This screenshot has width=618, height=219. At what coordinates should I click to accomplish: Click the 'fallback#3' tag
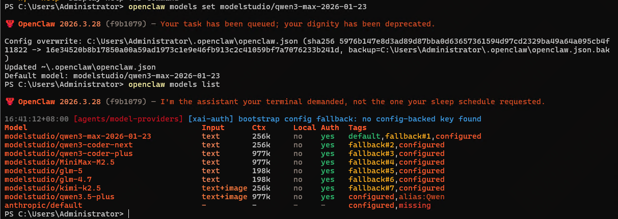[371, 153]
